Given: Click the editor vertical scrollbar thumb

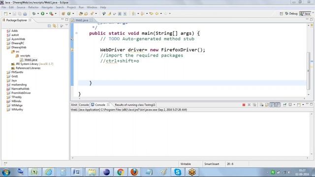Looking at the screenshot, I should coord(309,71).
